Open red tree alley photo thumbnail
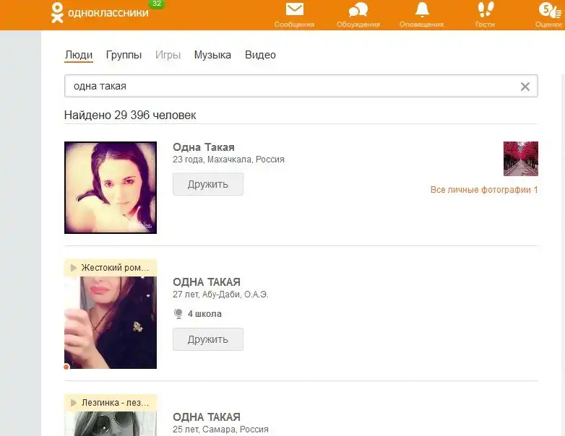The image size is (565, 436). 520,159
